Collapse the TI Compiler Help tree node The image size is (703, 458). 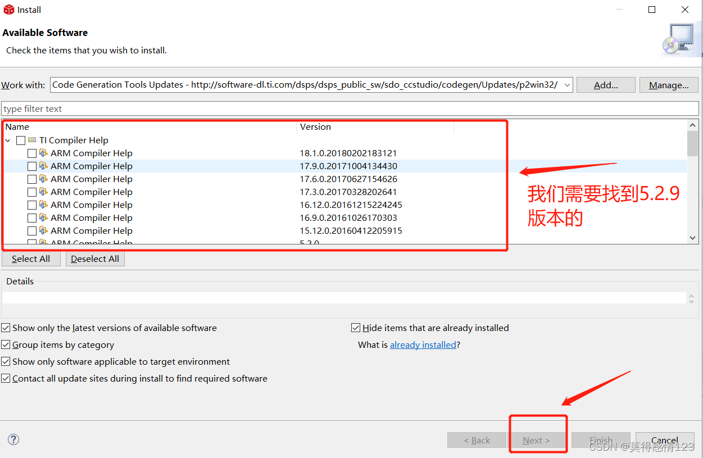coord(8,140)
